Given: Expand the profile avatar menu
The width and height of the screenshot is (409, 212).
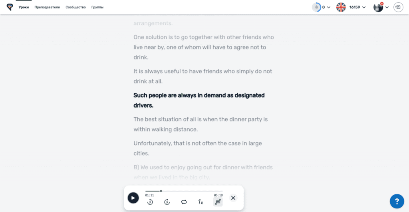Looking at the screenshot, I should point(381,7).
